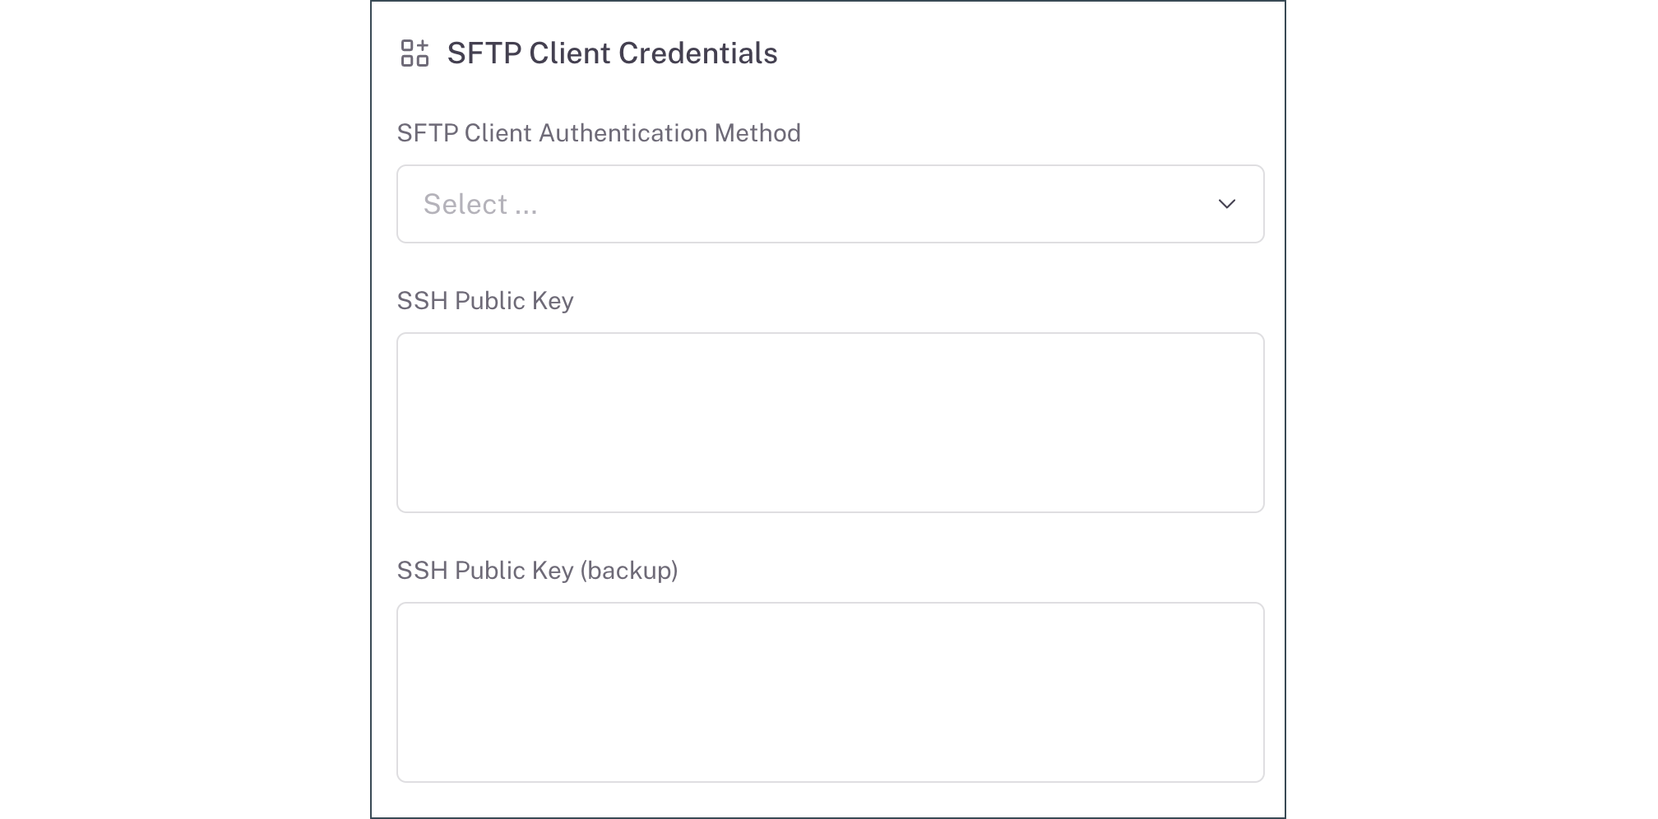Click inside the SSH Public Key field
Screen dimensions: 1658x819
(x=831, y=422)
